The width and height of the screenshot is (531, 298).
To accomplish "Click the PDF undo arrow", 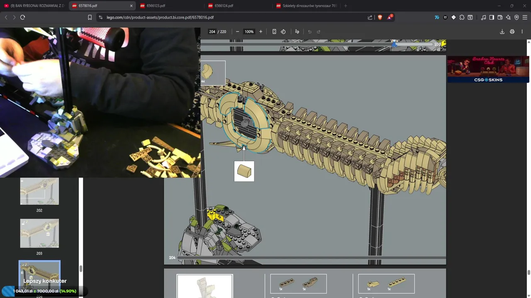I will pos(309,31).
